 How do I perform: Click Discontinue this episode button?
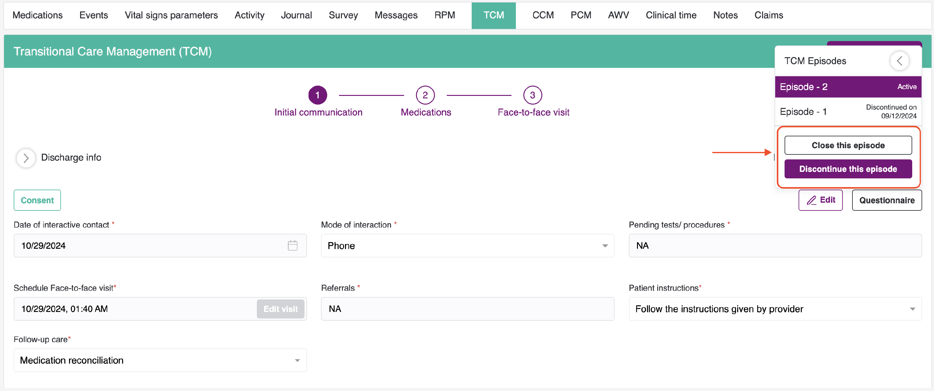(848, 169)
